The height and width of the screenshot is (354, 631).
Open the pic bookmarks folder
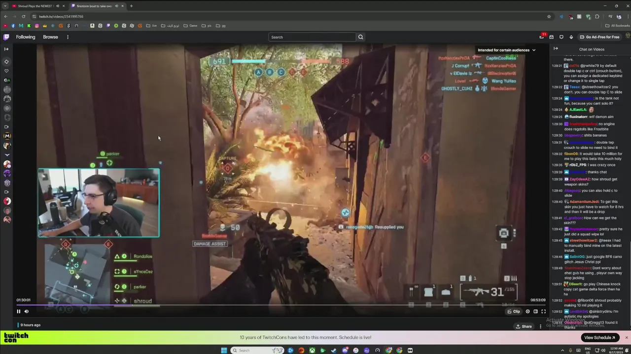click(x=207, y=26)
